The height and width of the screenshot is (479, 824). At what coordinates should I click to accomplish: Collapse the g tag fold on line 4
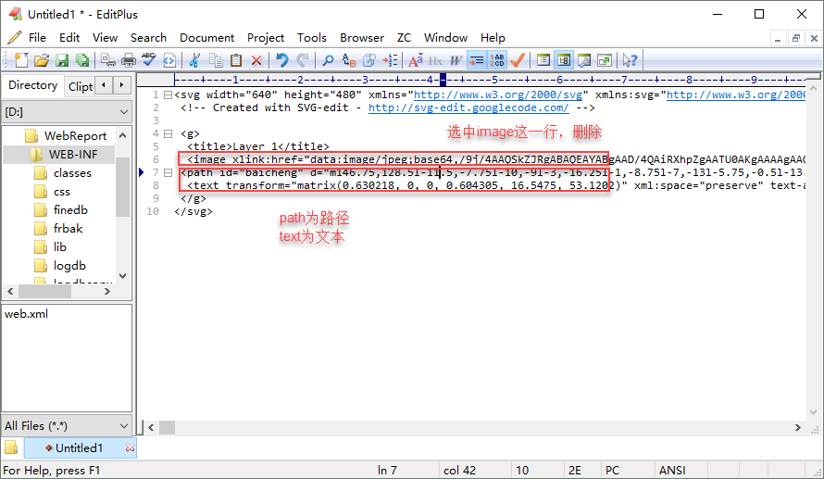click(x=169, y=134)
